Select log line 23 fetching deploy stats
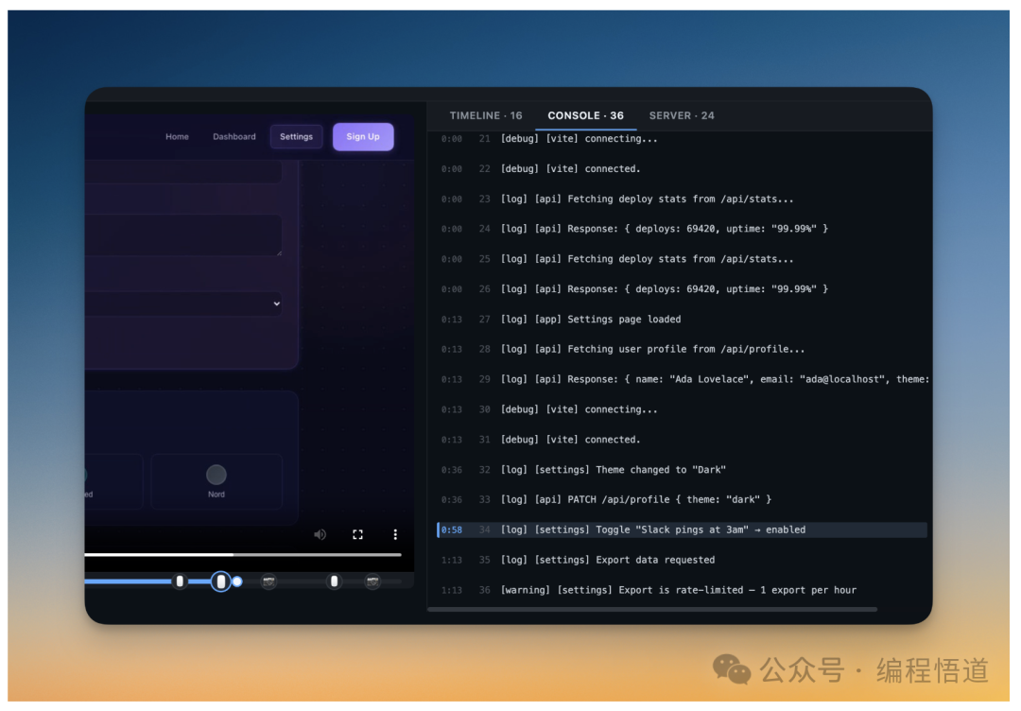 point(682,199)
